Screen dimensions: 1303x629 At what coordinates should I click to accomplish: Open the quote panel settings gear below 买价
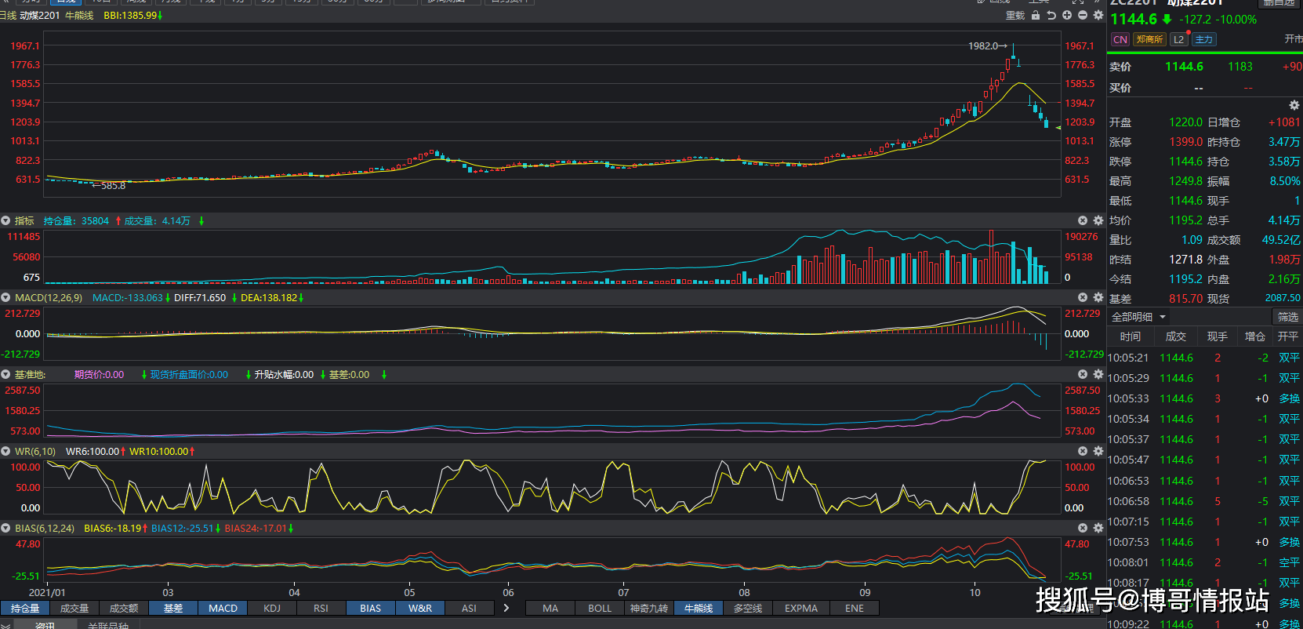(1294, 105)
